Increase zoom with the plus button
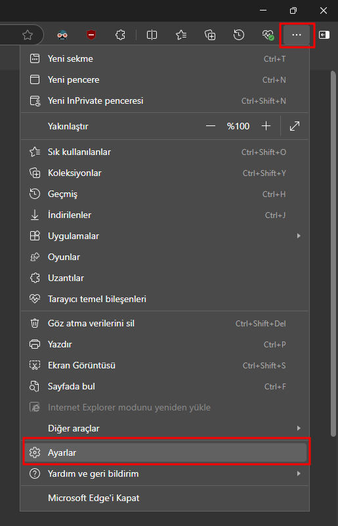 pos(266,126)
